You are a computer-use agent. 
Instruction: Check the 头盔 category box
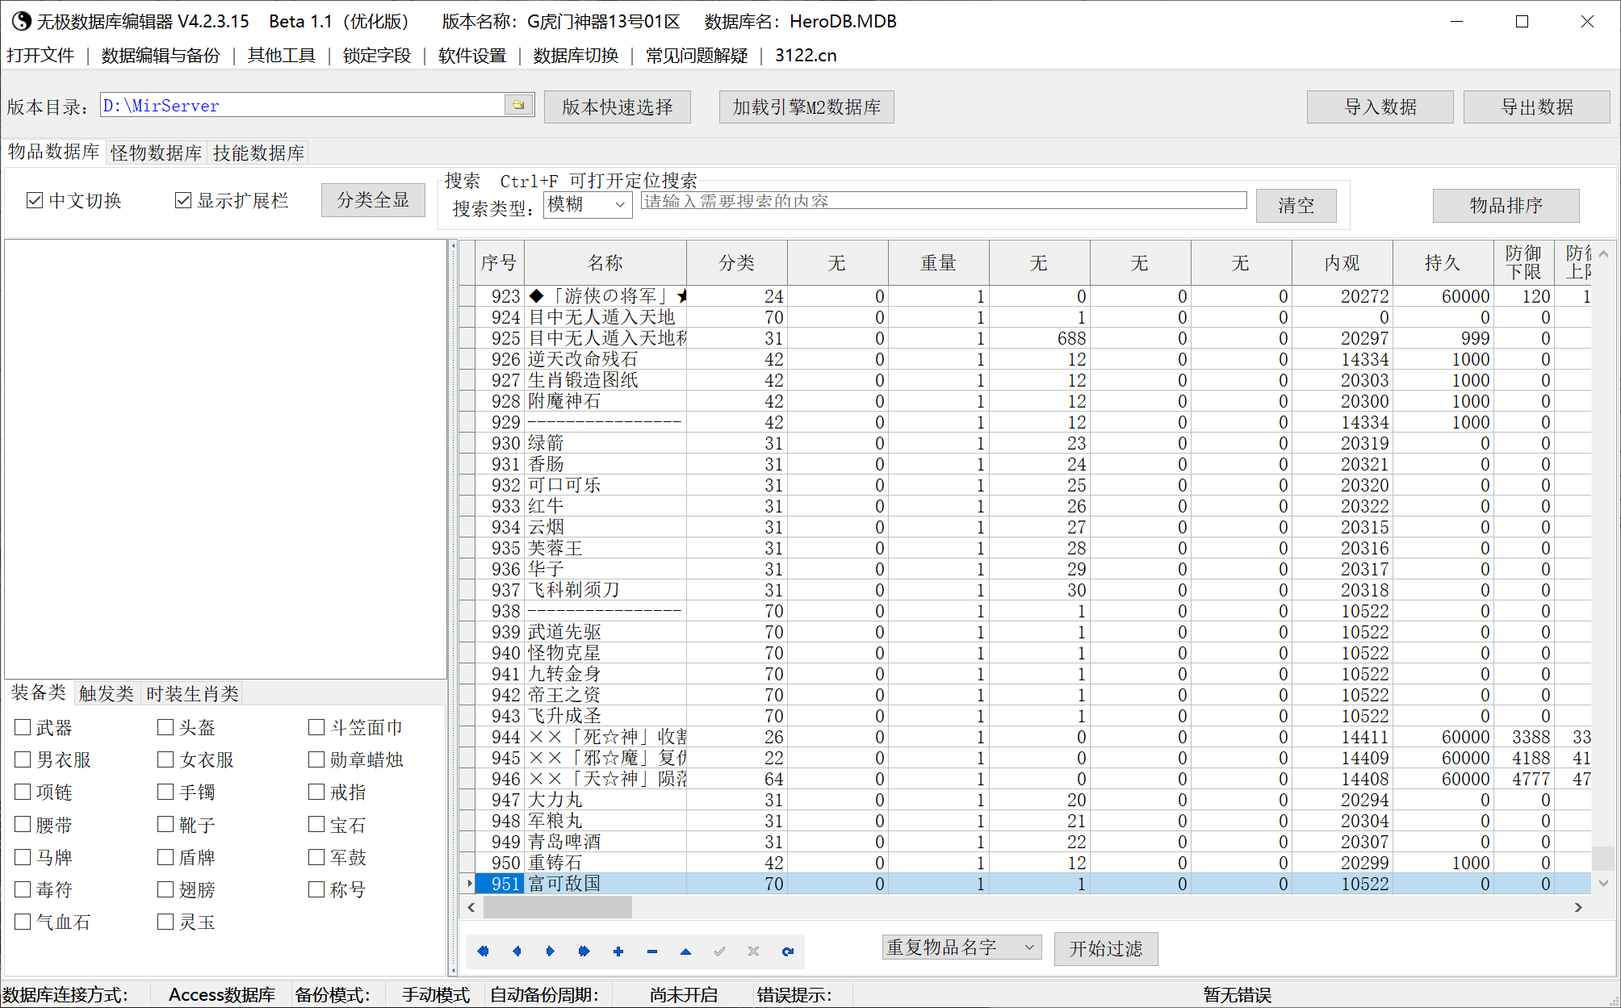[x=165, y=728]
